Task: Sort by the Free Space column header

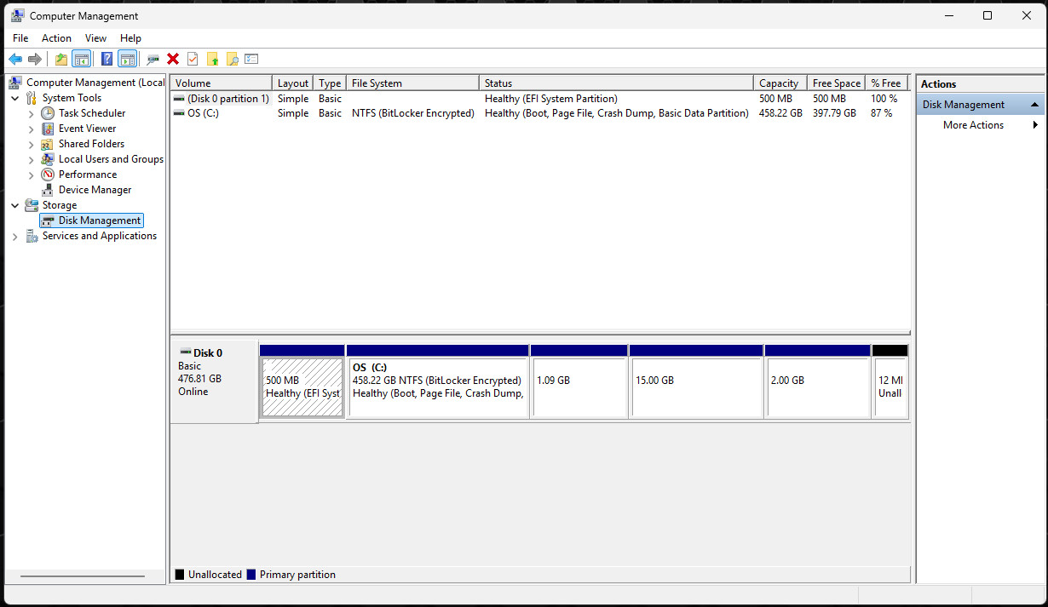Action: tap(836, 83)
